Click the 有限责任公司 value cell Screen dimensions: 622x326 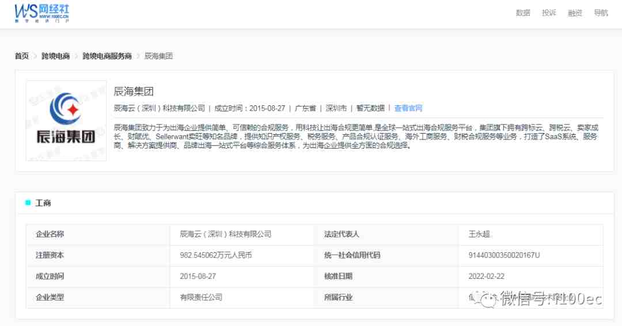(241, 297)
